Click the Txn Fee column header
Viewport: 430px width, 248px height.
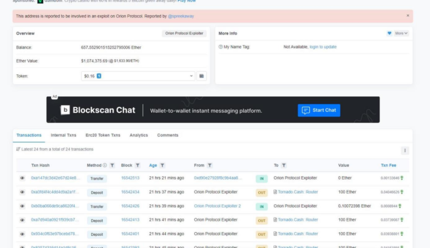pos(388,165)
